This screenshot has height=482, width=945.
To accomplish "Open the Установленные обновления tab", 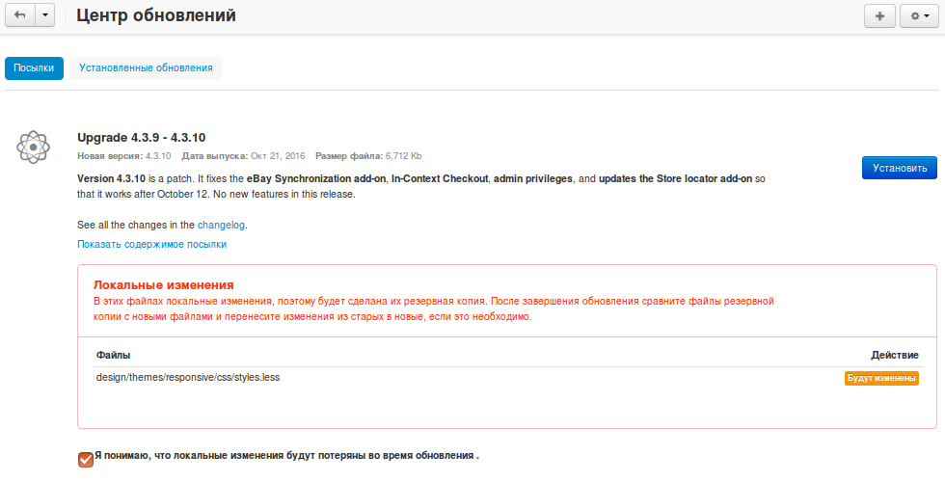I will (146, 68).
